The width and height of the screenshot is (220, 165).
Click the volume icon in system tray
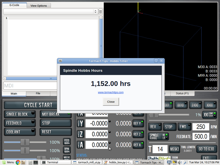tap(180, 162)
